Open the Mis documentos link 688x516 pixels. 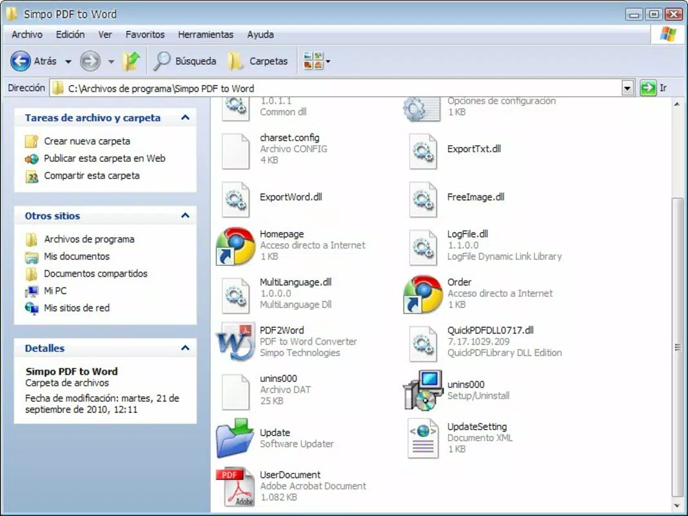77,256
